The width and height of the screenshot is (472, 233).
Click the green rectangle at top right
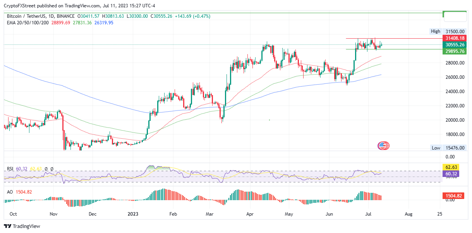coord(455,16)
